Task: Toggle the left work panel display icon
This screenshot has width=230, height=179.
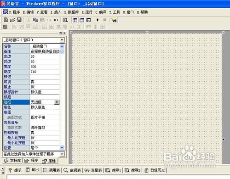Action: [x=75, y=20]
